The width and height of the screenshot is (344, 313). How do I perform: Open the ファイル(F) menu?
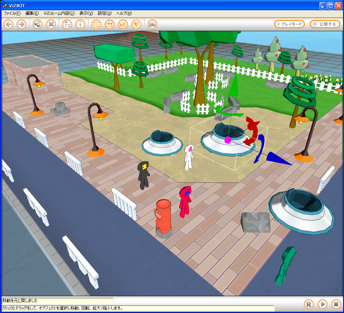click(12, 13)
